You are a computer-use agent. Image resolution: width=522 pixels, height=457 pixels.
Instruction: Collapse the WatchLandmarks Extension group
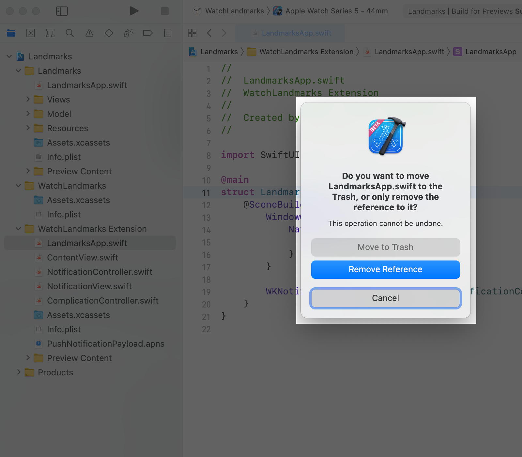[x=18, y=229]
